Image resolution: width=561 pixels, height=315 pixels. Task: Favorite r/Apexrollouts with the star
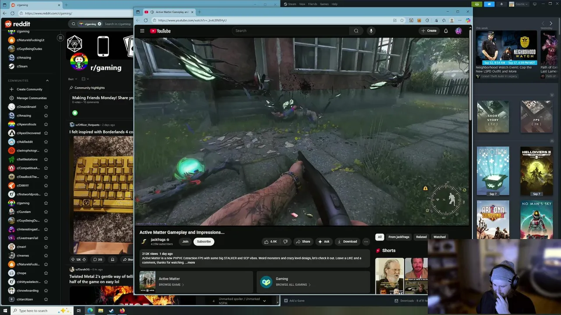click(x=46, y=124)
